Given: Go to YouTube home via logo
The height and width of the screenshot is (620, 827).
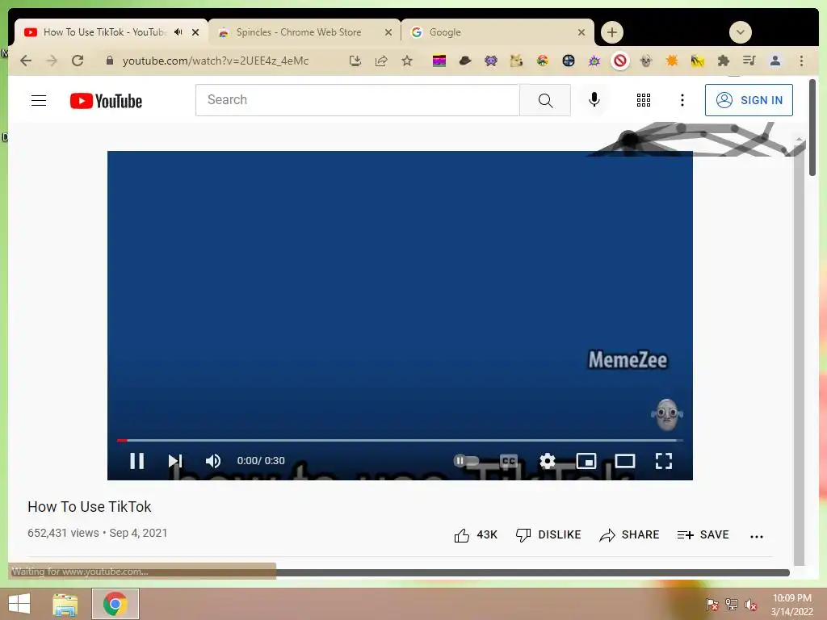Looking at the screenshot, I should [106, 101].
